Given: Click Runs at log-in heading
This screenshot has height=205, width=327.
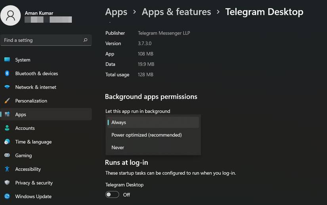Looking at the screenshot, I should [126, 163].
